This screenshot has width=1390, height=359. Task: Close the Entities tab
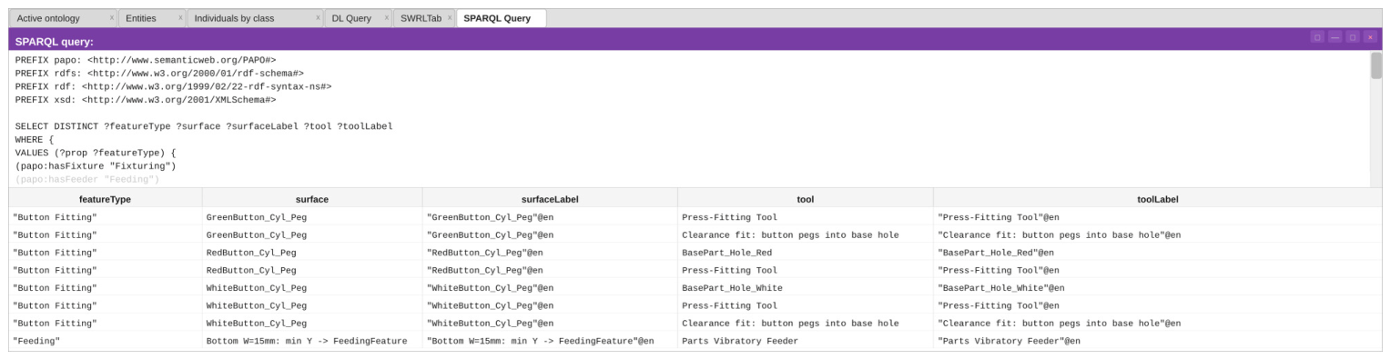coord(180,18)
